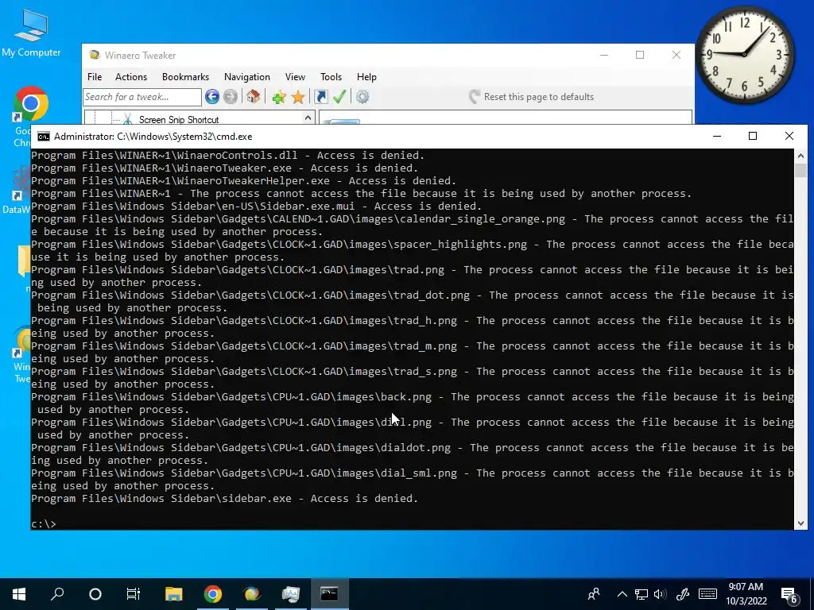Open the Navigation menu
Screen dimensions: 814x610
[x=247, y=77]
